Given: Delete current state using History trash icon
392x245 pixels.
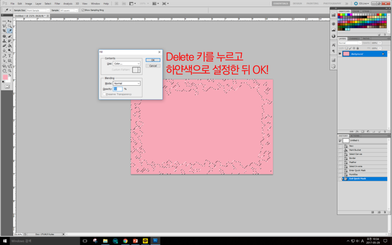Looking at the screenshot, I should [x=385, y=212].
